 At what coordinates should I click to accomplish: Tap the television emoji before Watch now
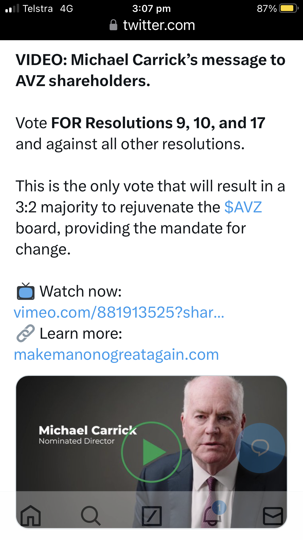[26, 291]
